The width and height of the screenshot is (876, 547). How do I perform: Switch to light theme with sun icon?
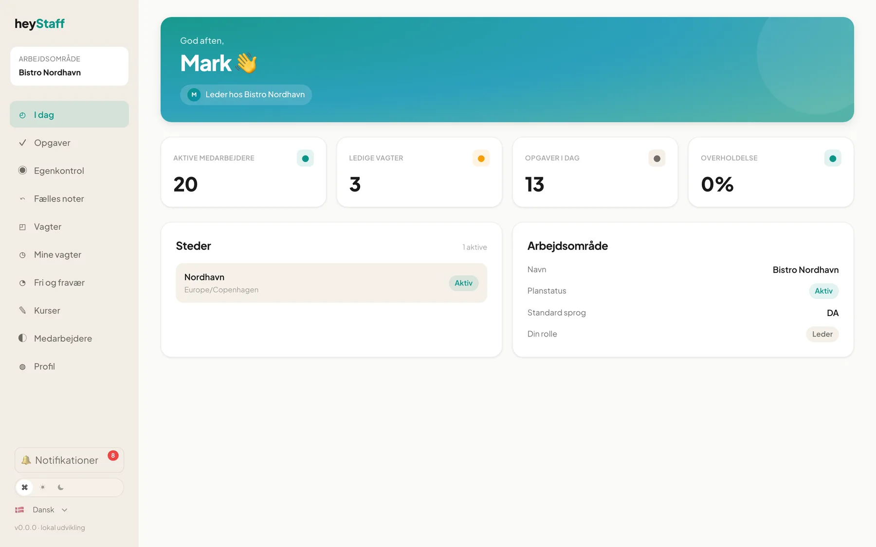pyautogui.click(x=43, y=487)
